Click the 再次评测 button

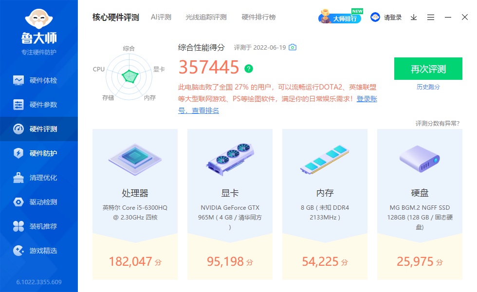(x=428, y=69)
